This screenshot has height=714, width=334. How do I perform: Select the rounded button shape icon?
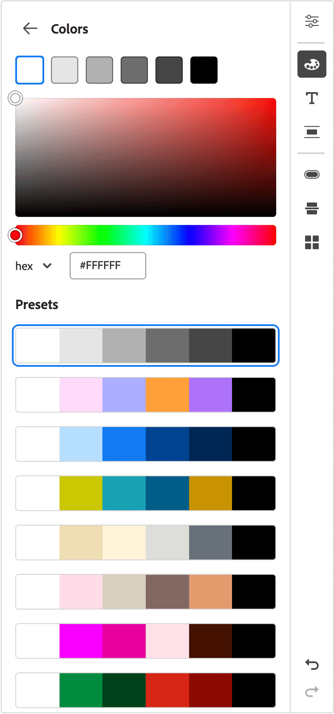pos(312,174)
